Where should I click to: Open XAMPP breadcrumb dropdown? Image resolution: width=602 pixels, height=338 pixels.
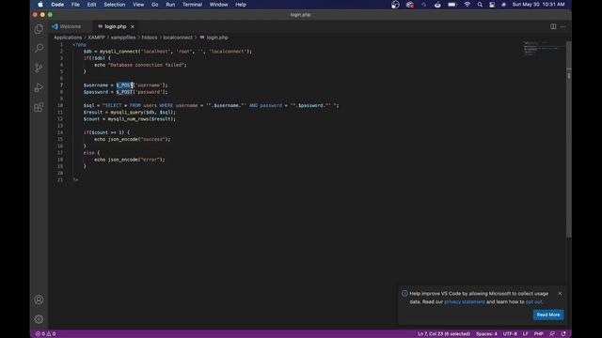(x=96, y=38)
